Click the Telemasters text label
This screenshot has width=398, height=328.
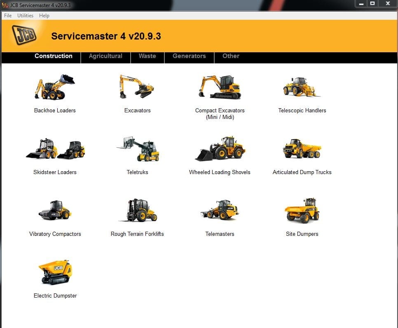click(220, 234)
